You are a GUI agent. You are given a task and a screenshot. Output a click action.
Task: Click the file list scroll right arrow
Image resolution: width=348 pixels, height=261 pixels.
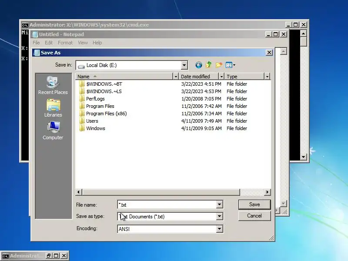(267, 192)
